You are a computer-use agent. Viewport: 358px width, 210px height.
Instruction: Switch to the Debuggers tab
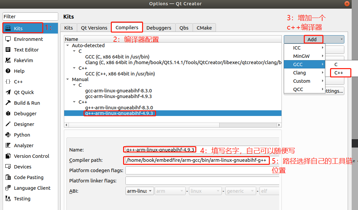point(159,28)
